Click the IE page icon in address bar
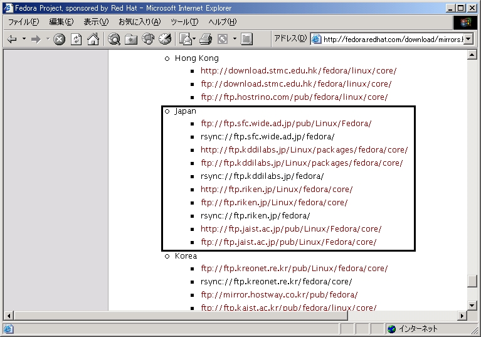Screen dimensions: 481x337 pyautogui.click(x=316, y=39)
